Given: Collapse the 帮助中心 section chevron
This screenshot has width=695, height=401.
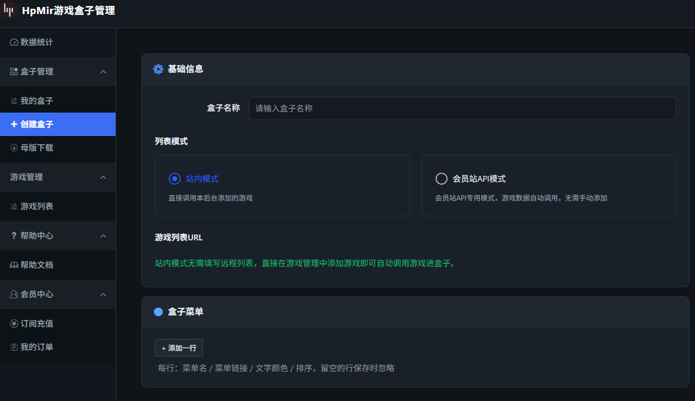Looking at the screenshot, I should pyautogui.click(x=103, y=236).
